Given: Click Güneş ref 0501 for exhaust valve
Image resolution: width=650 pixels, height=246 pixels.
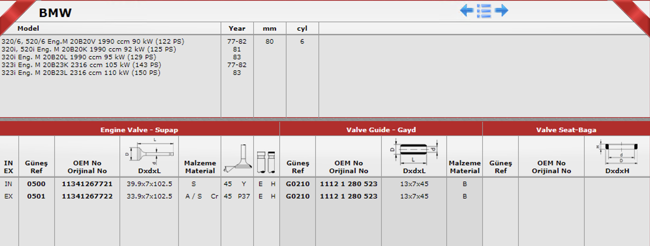Looking at the screenshot, I should coord(36,196).
